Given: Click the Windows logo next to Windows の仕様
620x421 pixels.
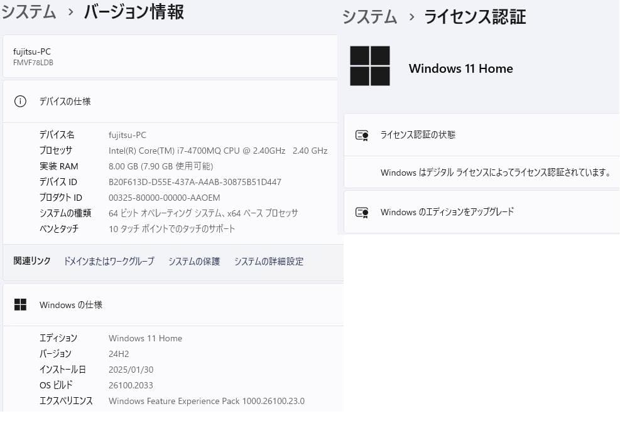Looking at the screenshot, I should coord(21,304).
